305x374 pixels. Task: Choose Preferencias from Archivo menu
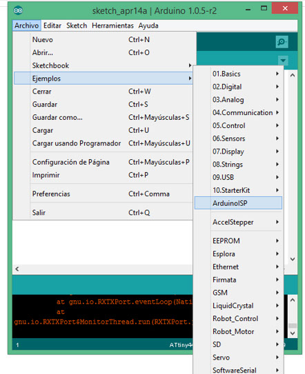click(x=104, y=194)
